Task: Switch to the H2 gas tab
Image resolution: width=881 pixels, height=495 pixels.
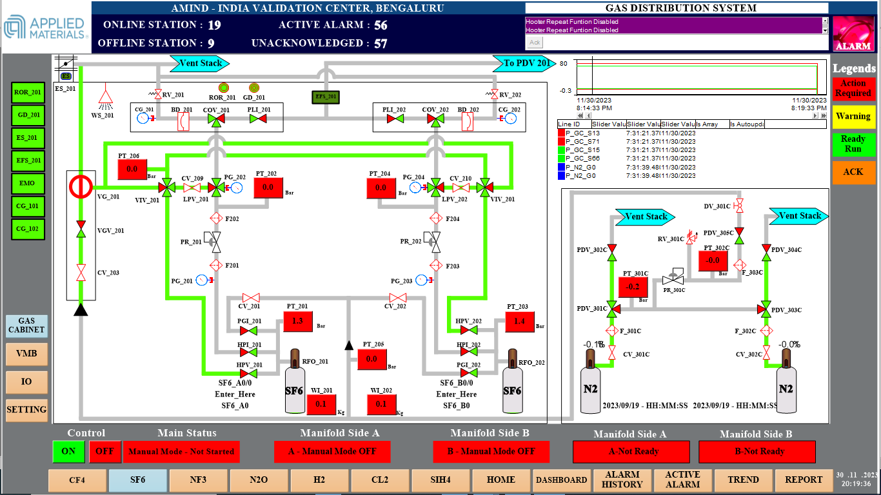Action: coord(319,480)
